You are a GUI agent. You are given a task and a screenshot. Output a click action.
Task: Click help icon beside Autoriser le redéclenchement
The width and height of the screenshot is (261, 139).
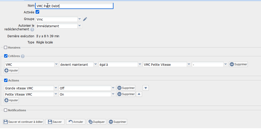pyautogui.click(x=32, y=30)
